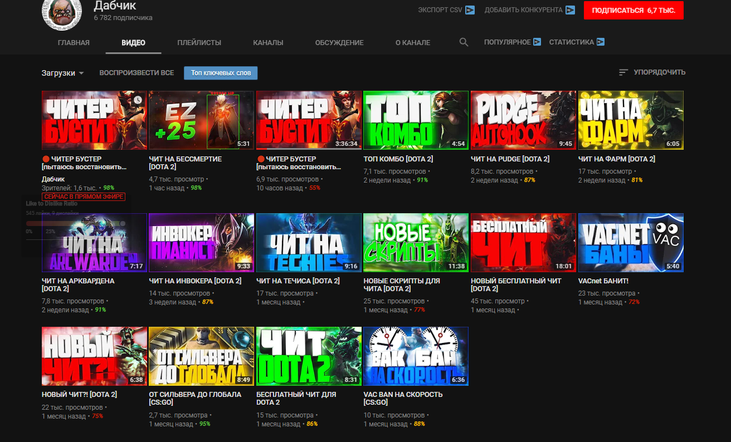The width and height of the screenshot is (731, 442).
Task: Expand the Загрузки dropdown
Action: pos(62,73)
